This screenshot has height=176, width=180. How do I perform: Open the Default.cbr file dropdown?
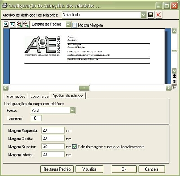[x=144, y=15]
